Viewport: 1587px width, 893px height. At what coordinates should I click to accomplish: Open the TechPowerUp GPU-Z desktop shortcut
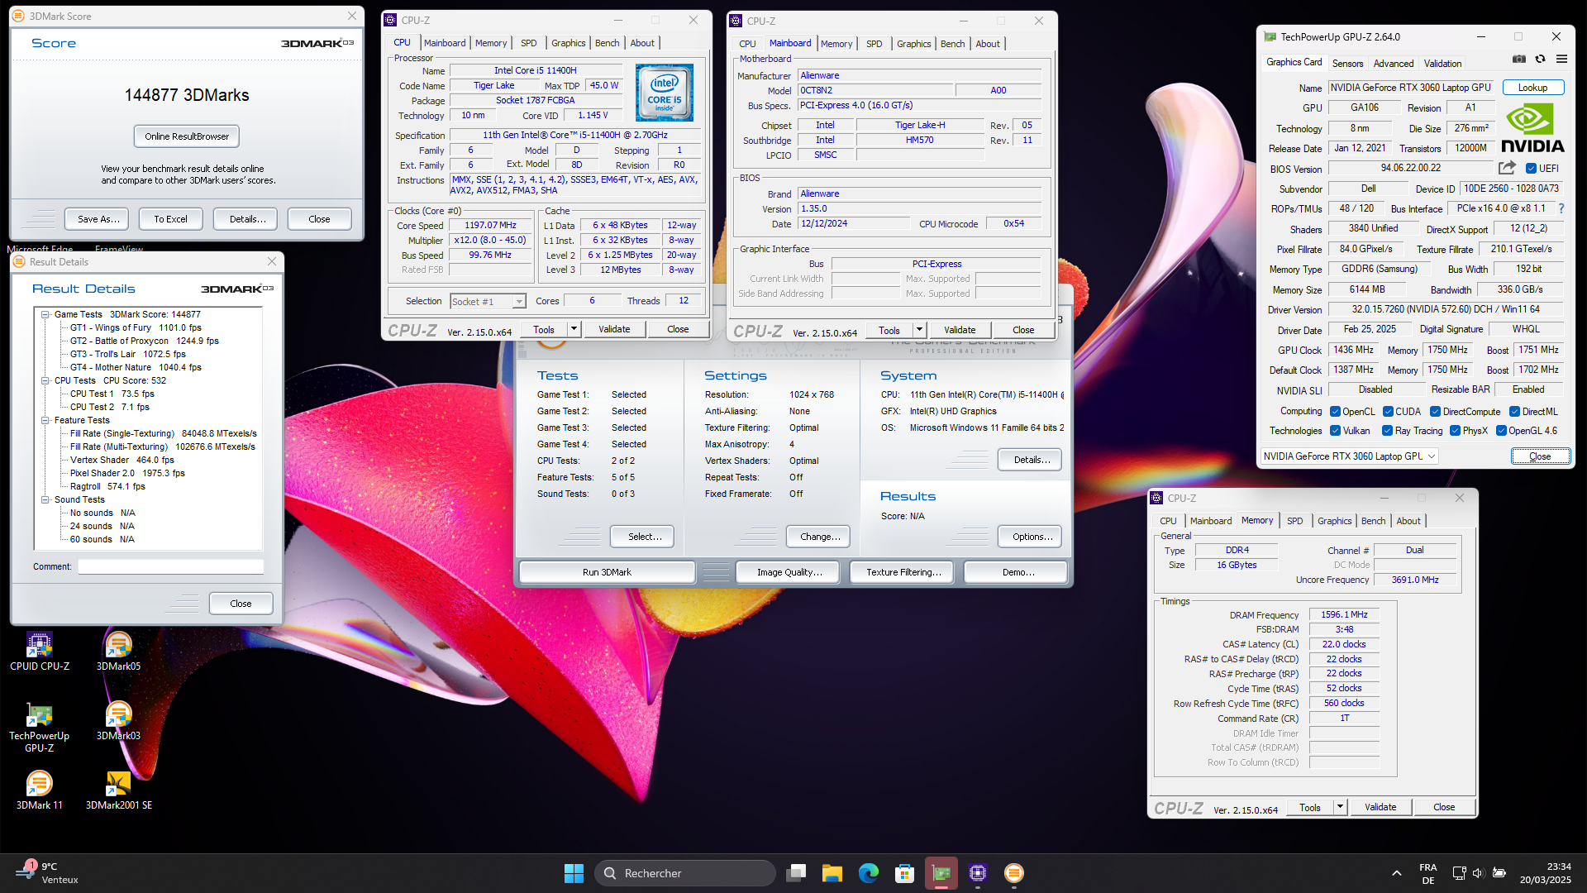pyautogui.click(x=39, y=728)
